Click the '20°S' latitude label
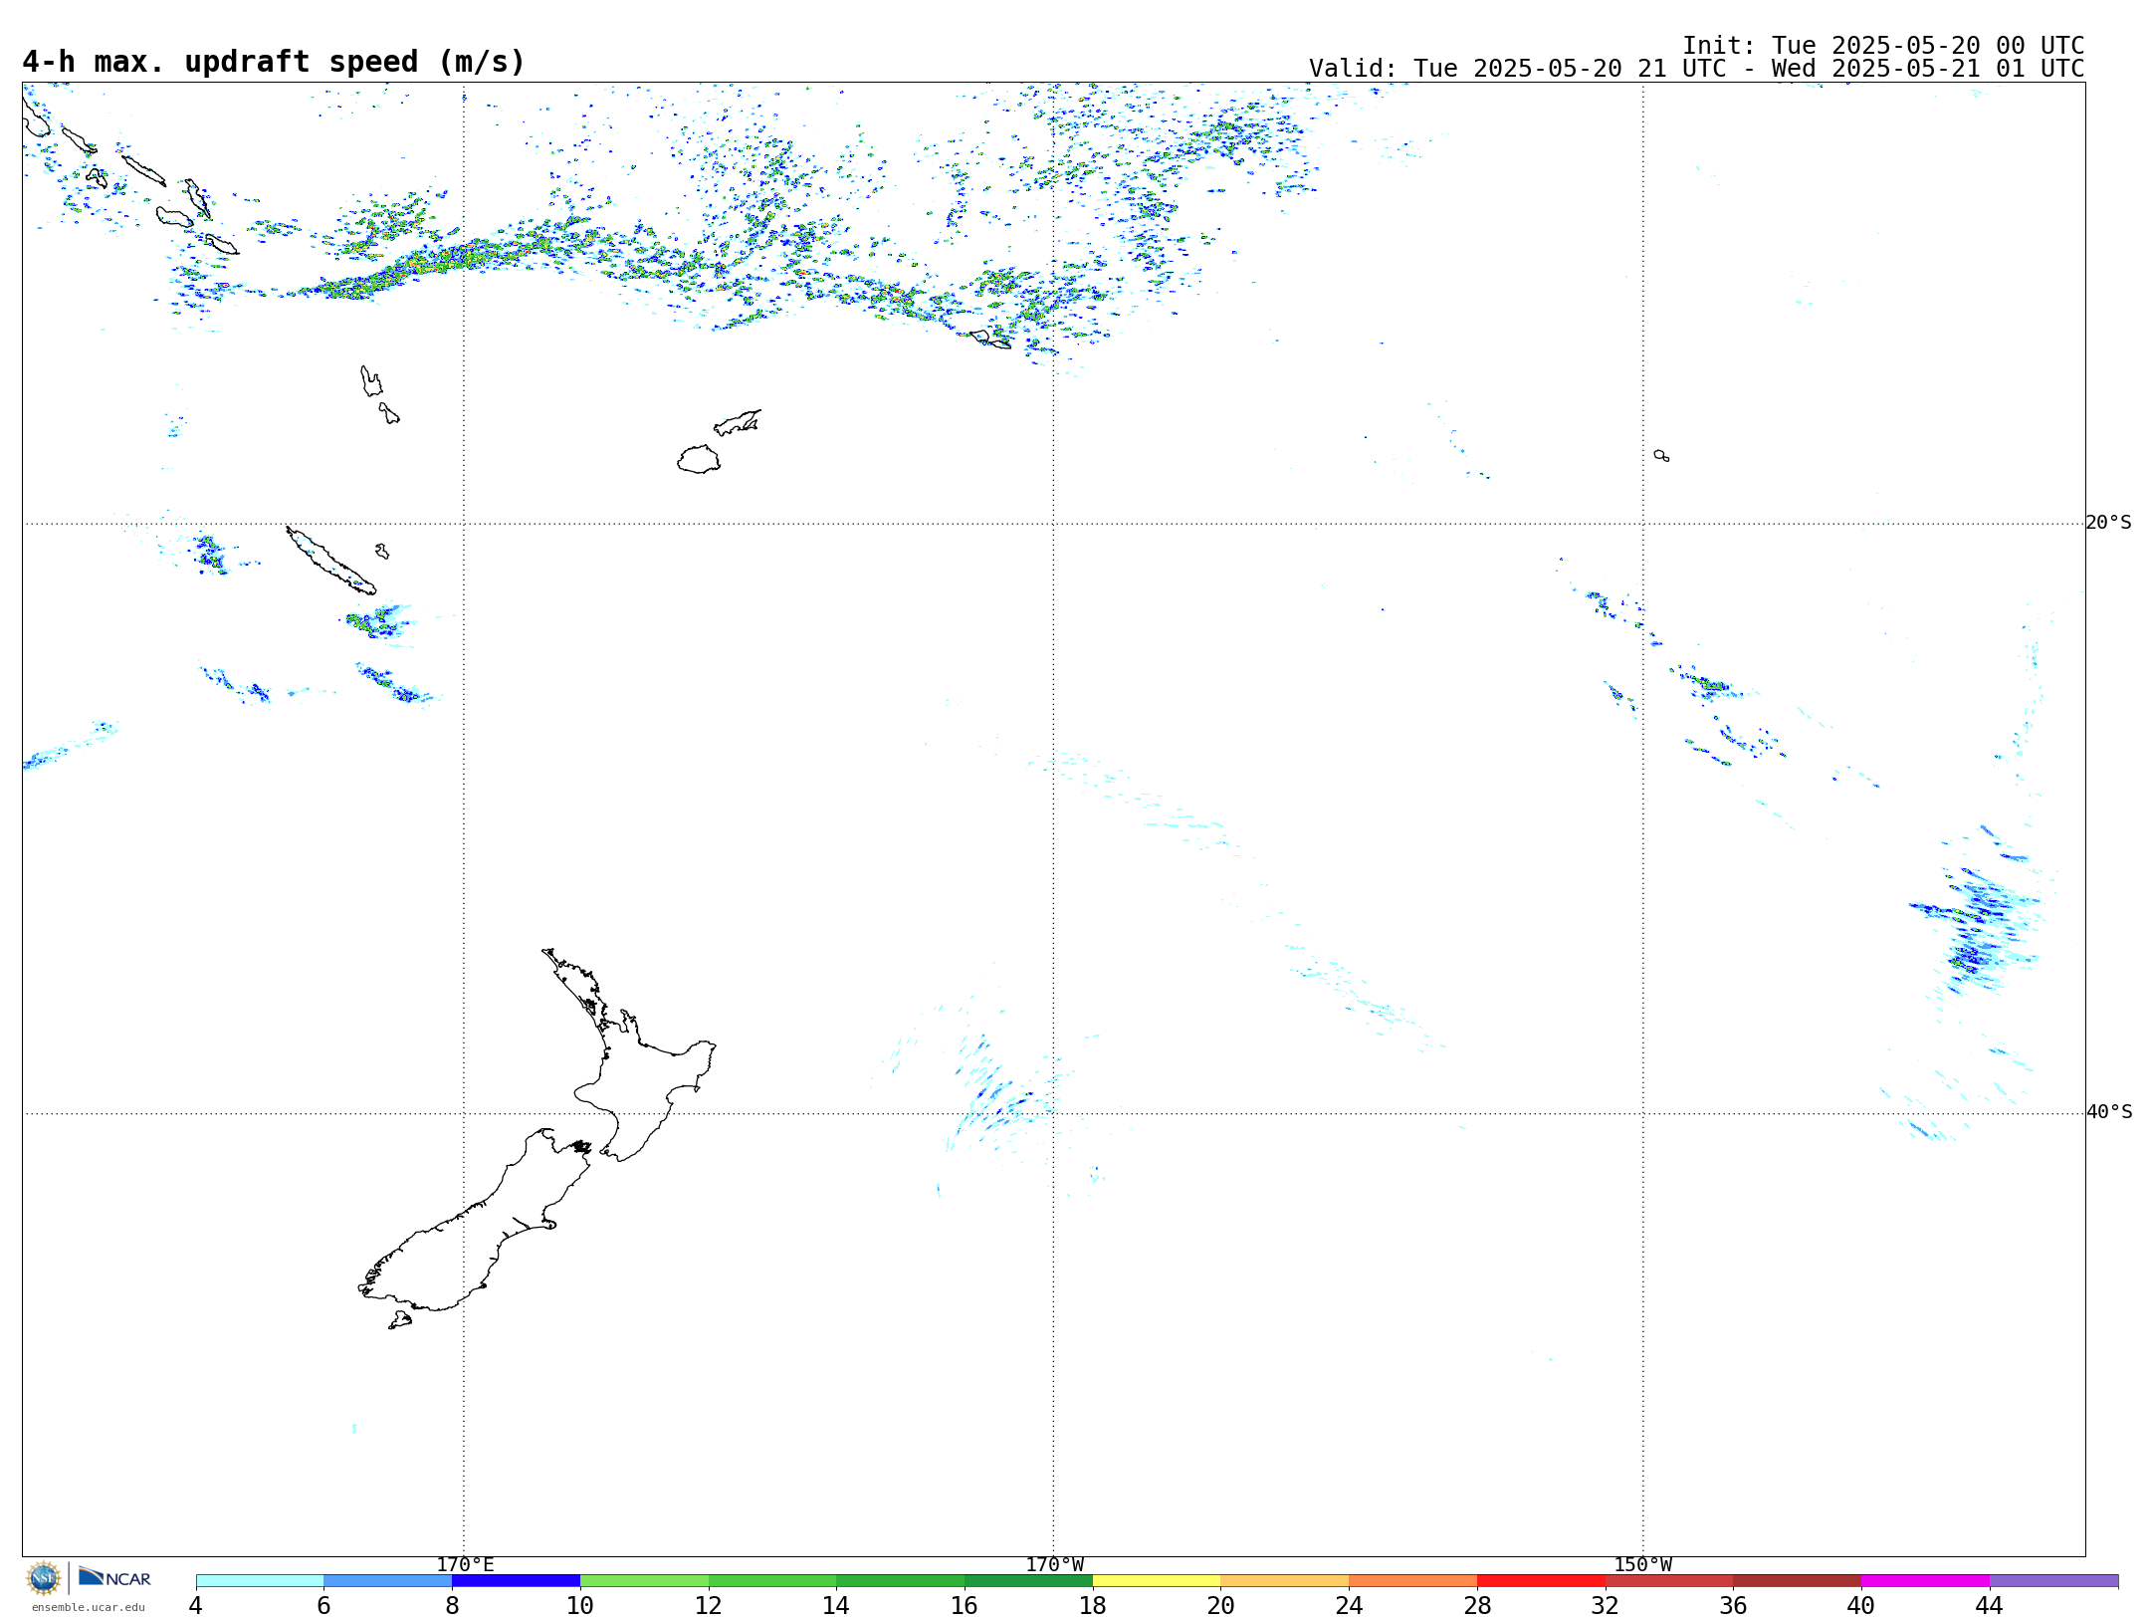Screen dimensions: 2150x1619 click(2109, 523)
